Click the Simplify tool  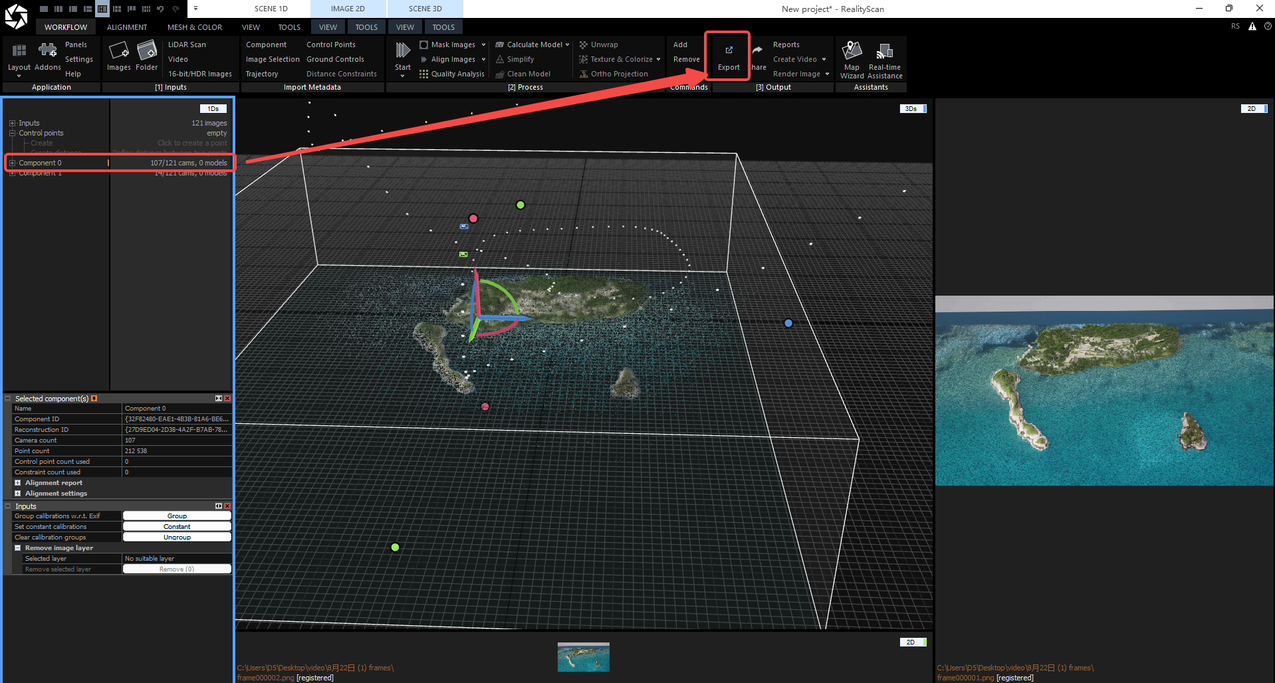pyautogui.click(x=515, y=59)
